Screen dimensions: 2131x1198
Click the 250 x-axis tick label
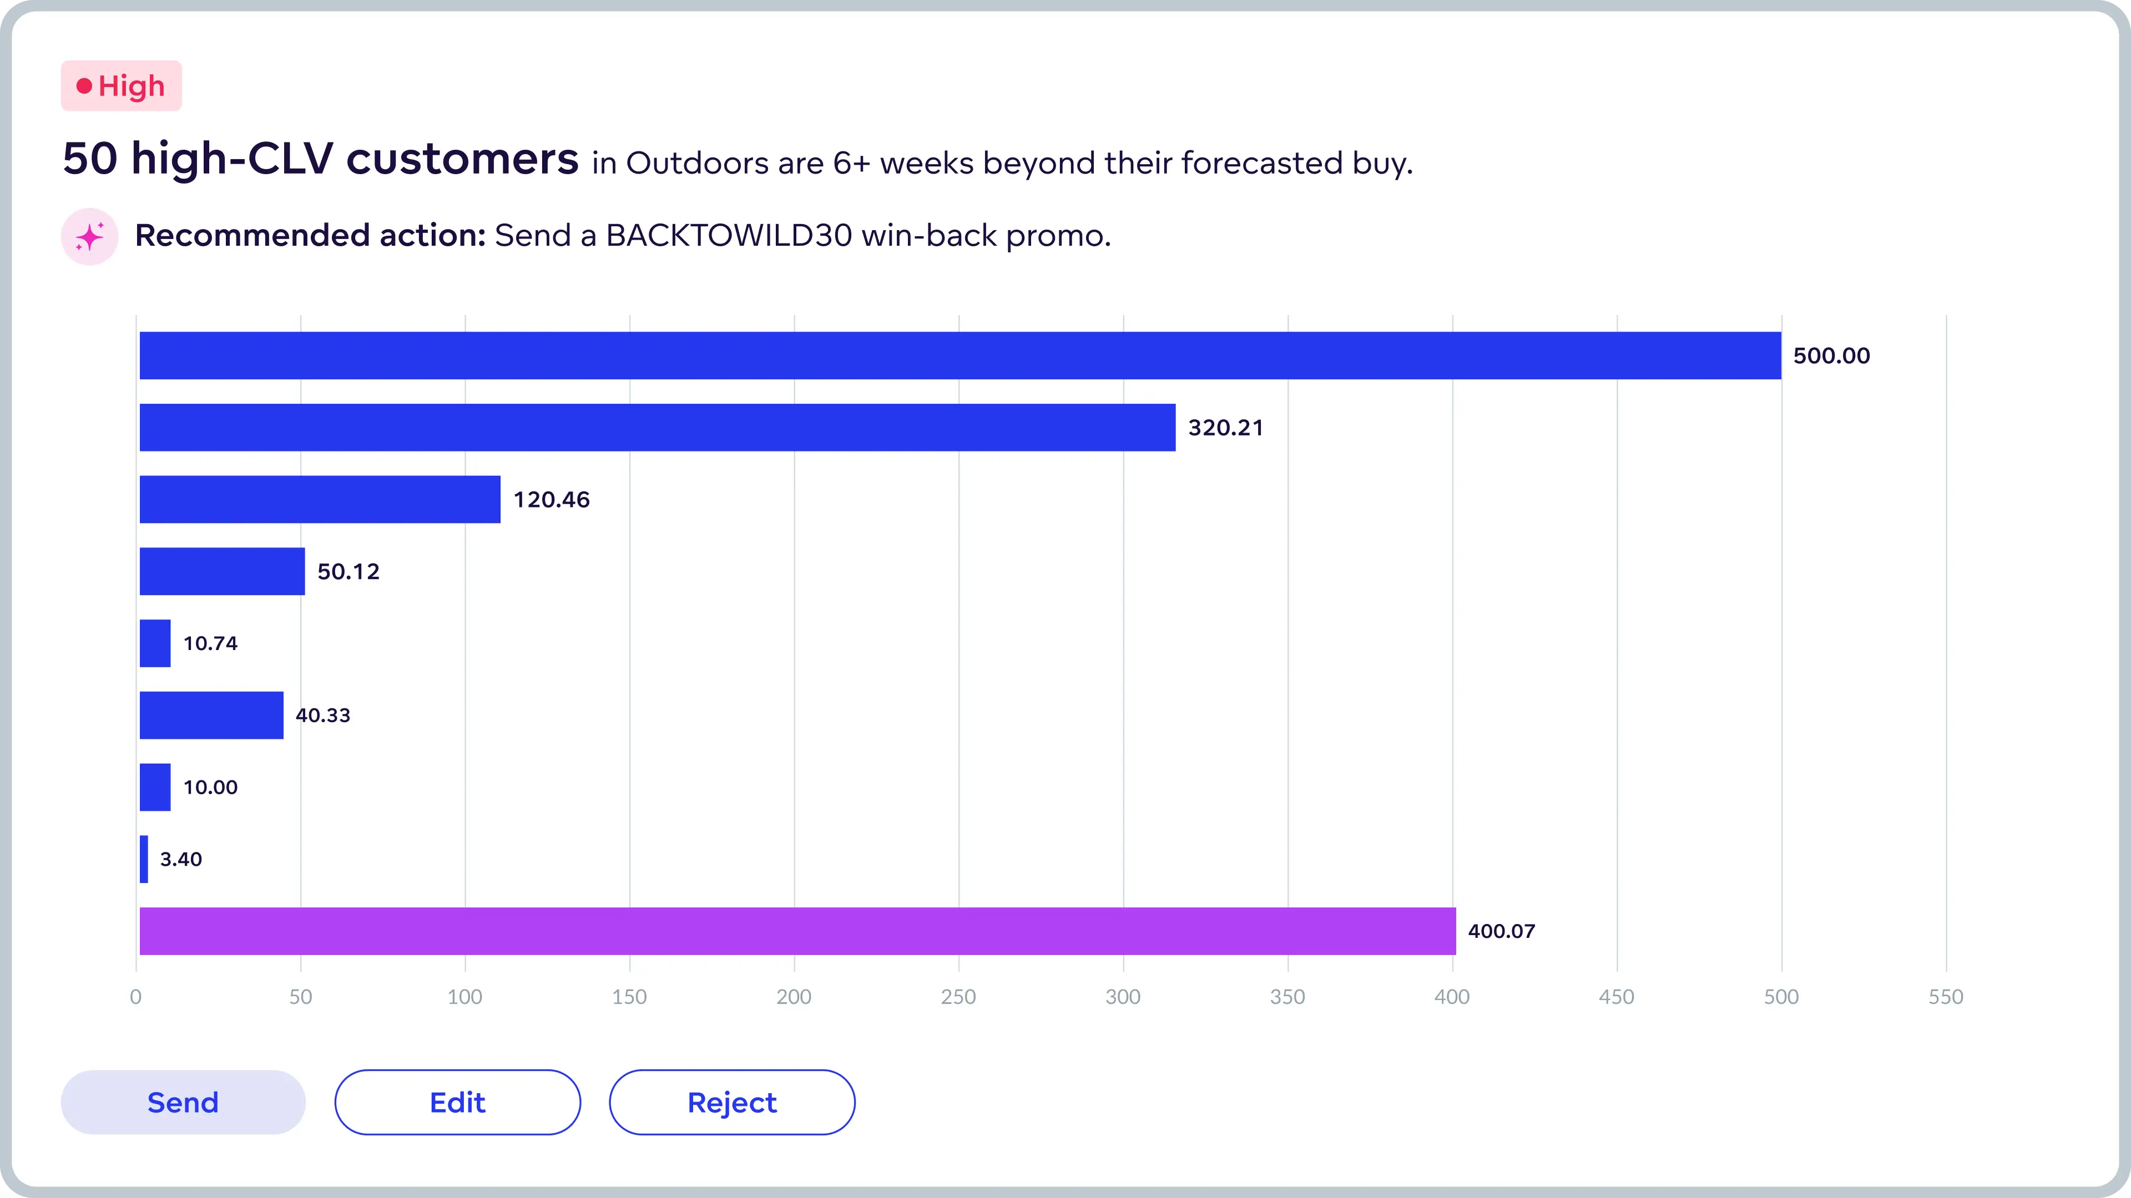tap(958, 996)
